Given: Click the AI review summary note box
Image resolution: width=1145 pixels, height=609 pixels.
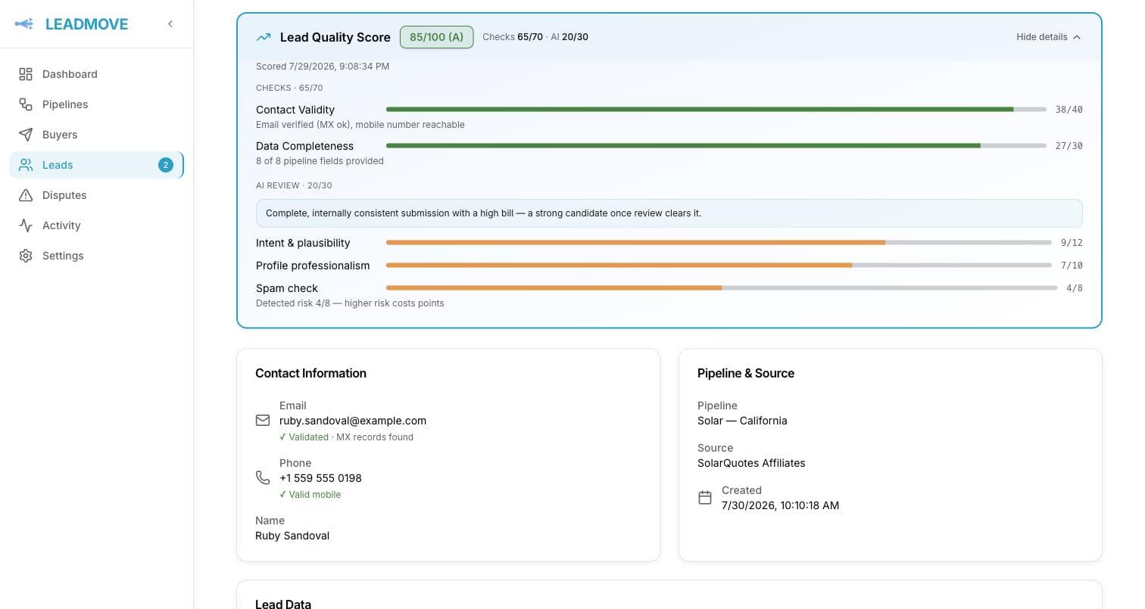Looking at the screenshot, I should (669, 213).
